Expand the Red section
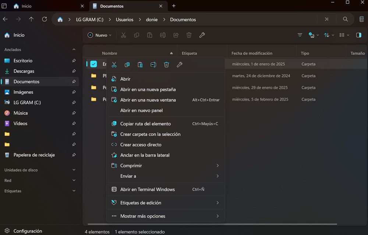Viewport: 368px width, 235px height. tap(74, 180)
